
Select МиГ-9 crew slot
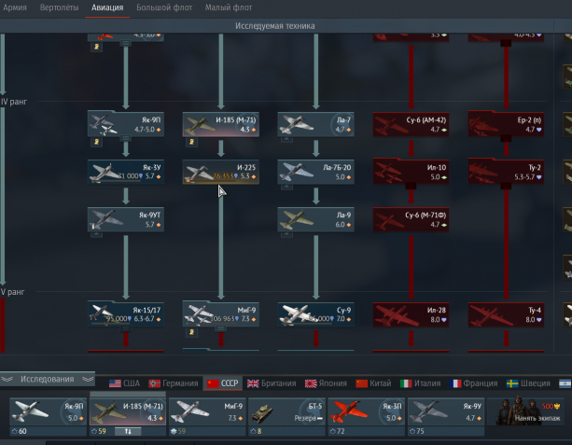[x=207, y=411]
